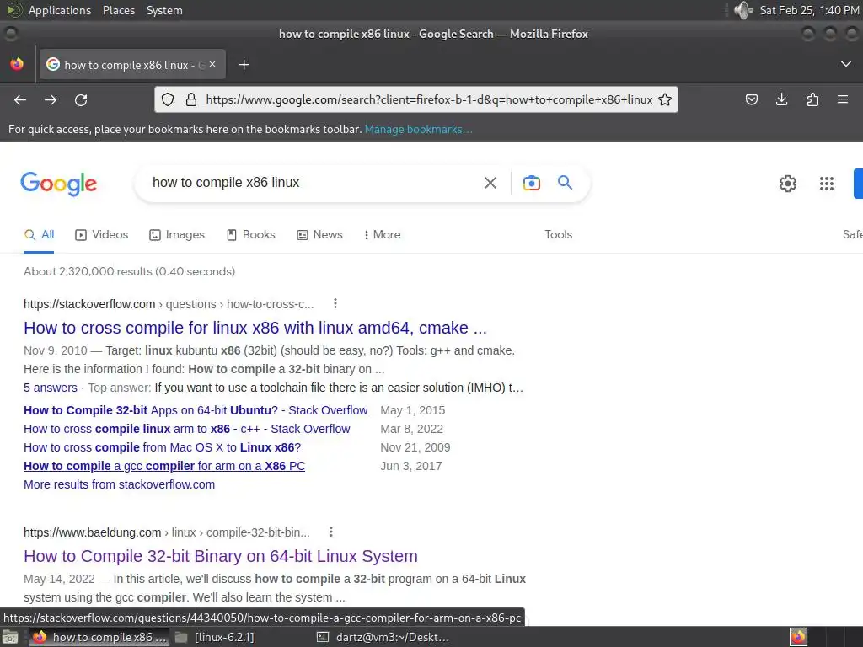Open the clock showing Sat Feb 25

click(x=809, y=10)
